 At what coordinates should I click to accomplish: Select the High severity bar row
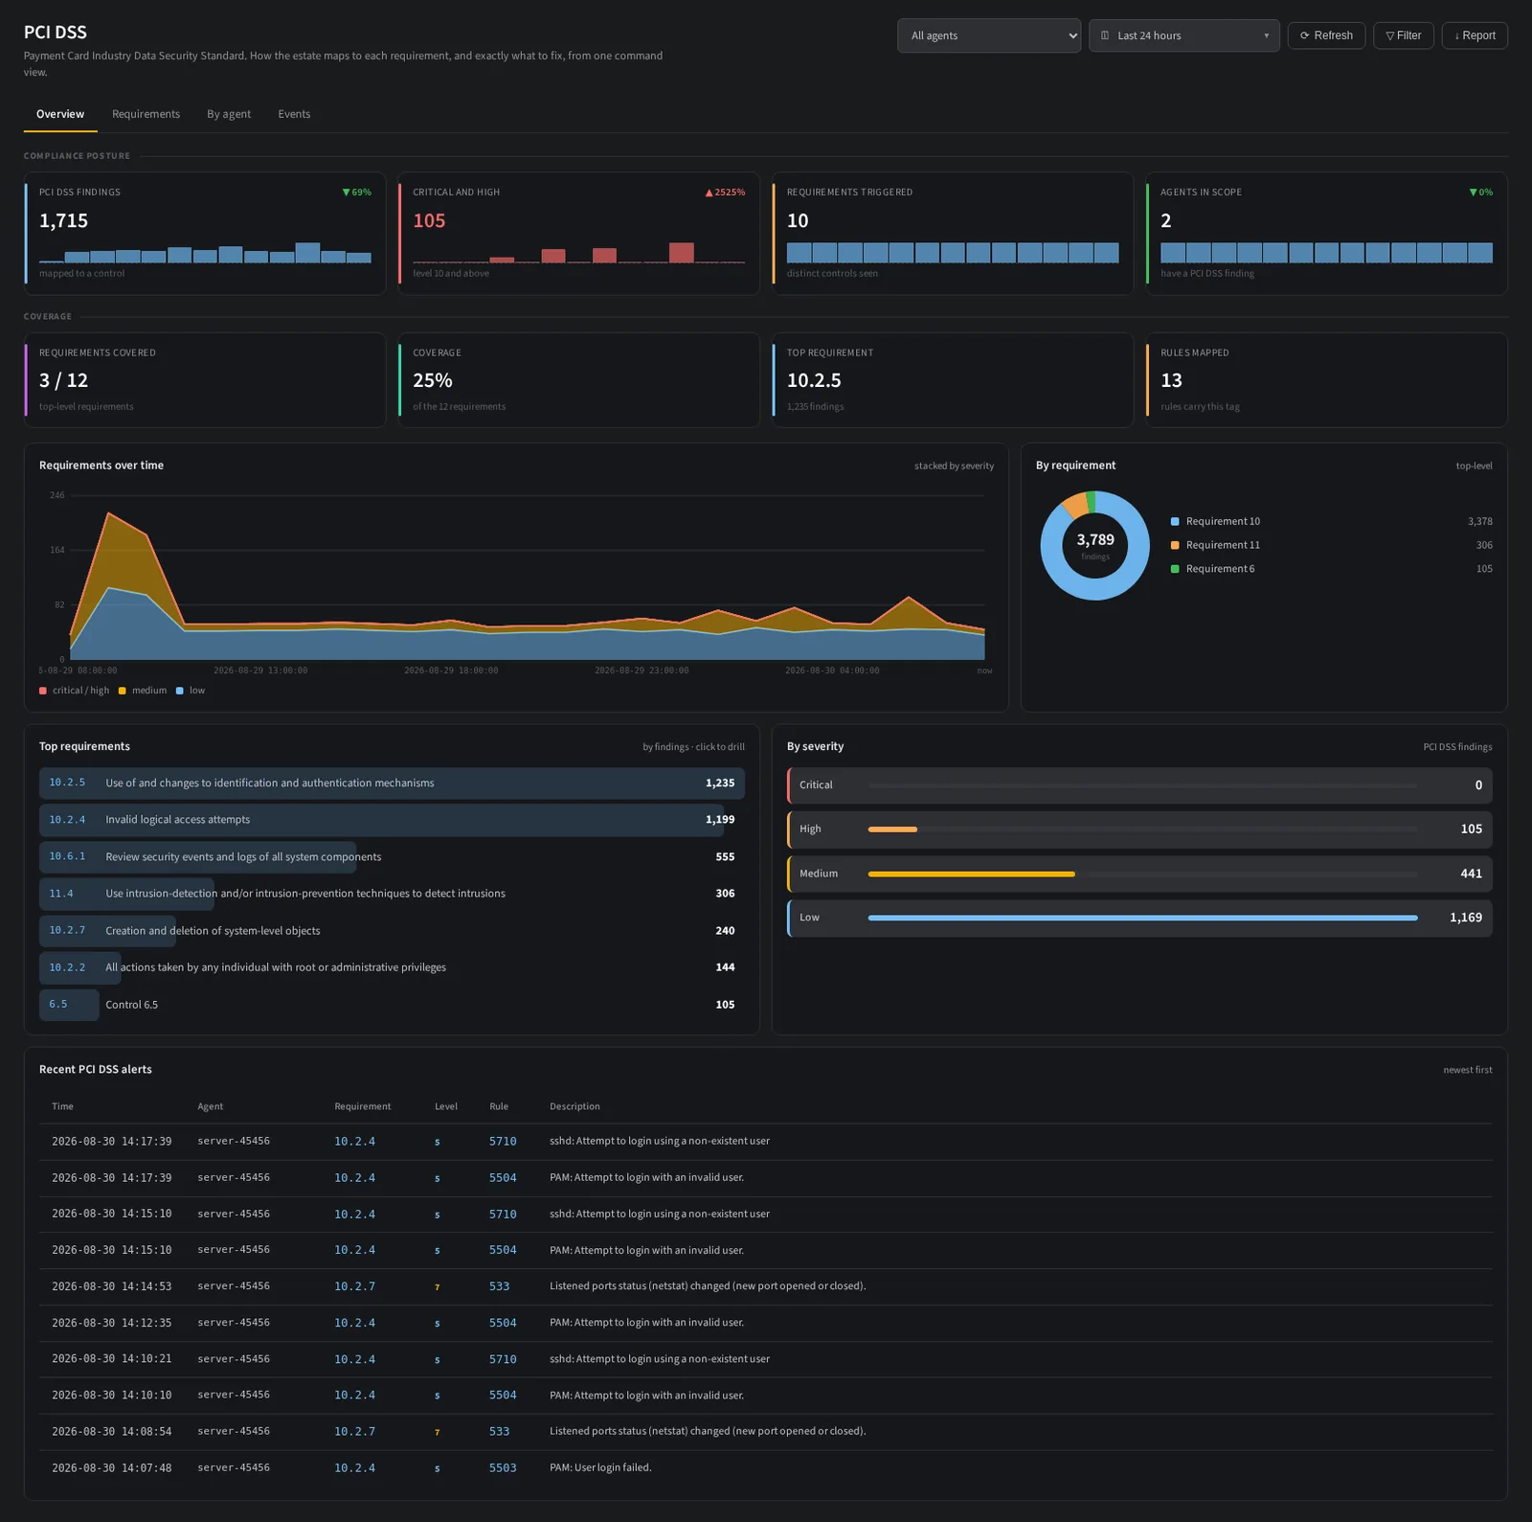[x=1139, y=829]
